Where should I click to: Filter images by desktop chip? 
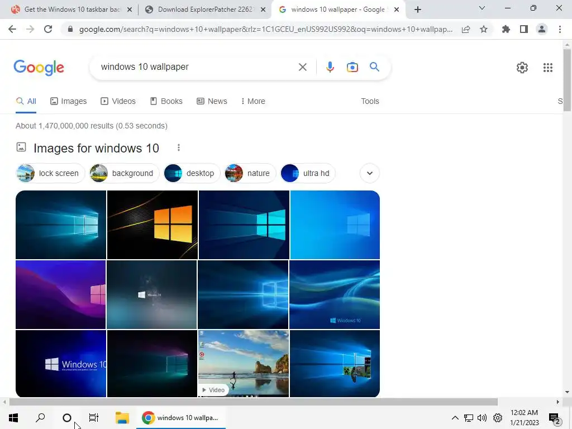[192, 173]
